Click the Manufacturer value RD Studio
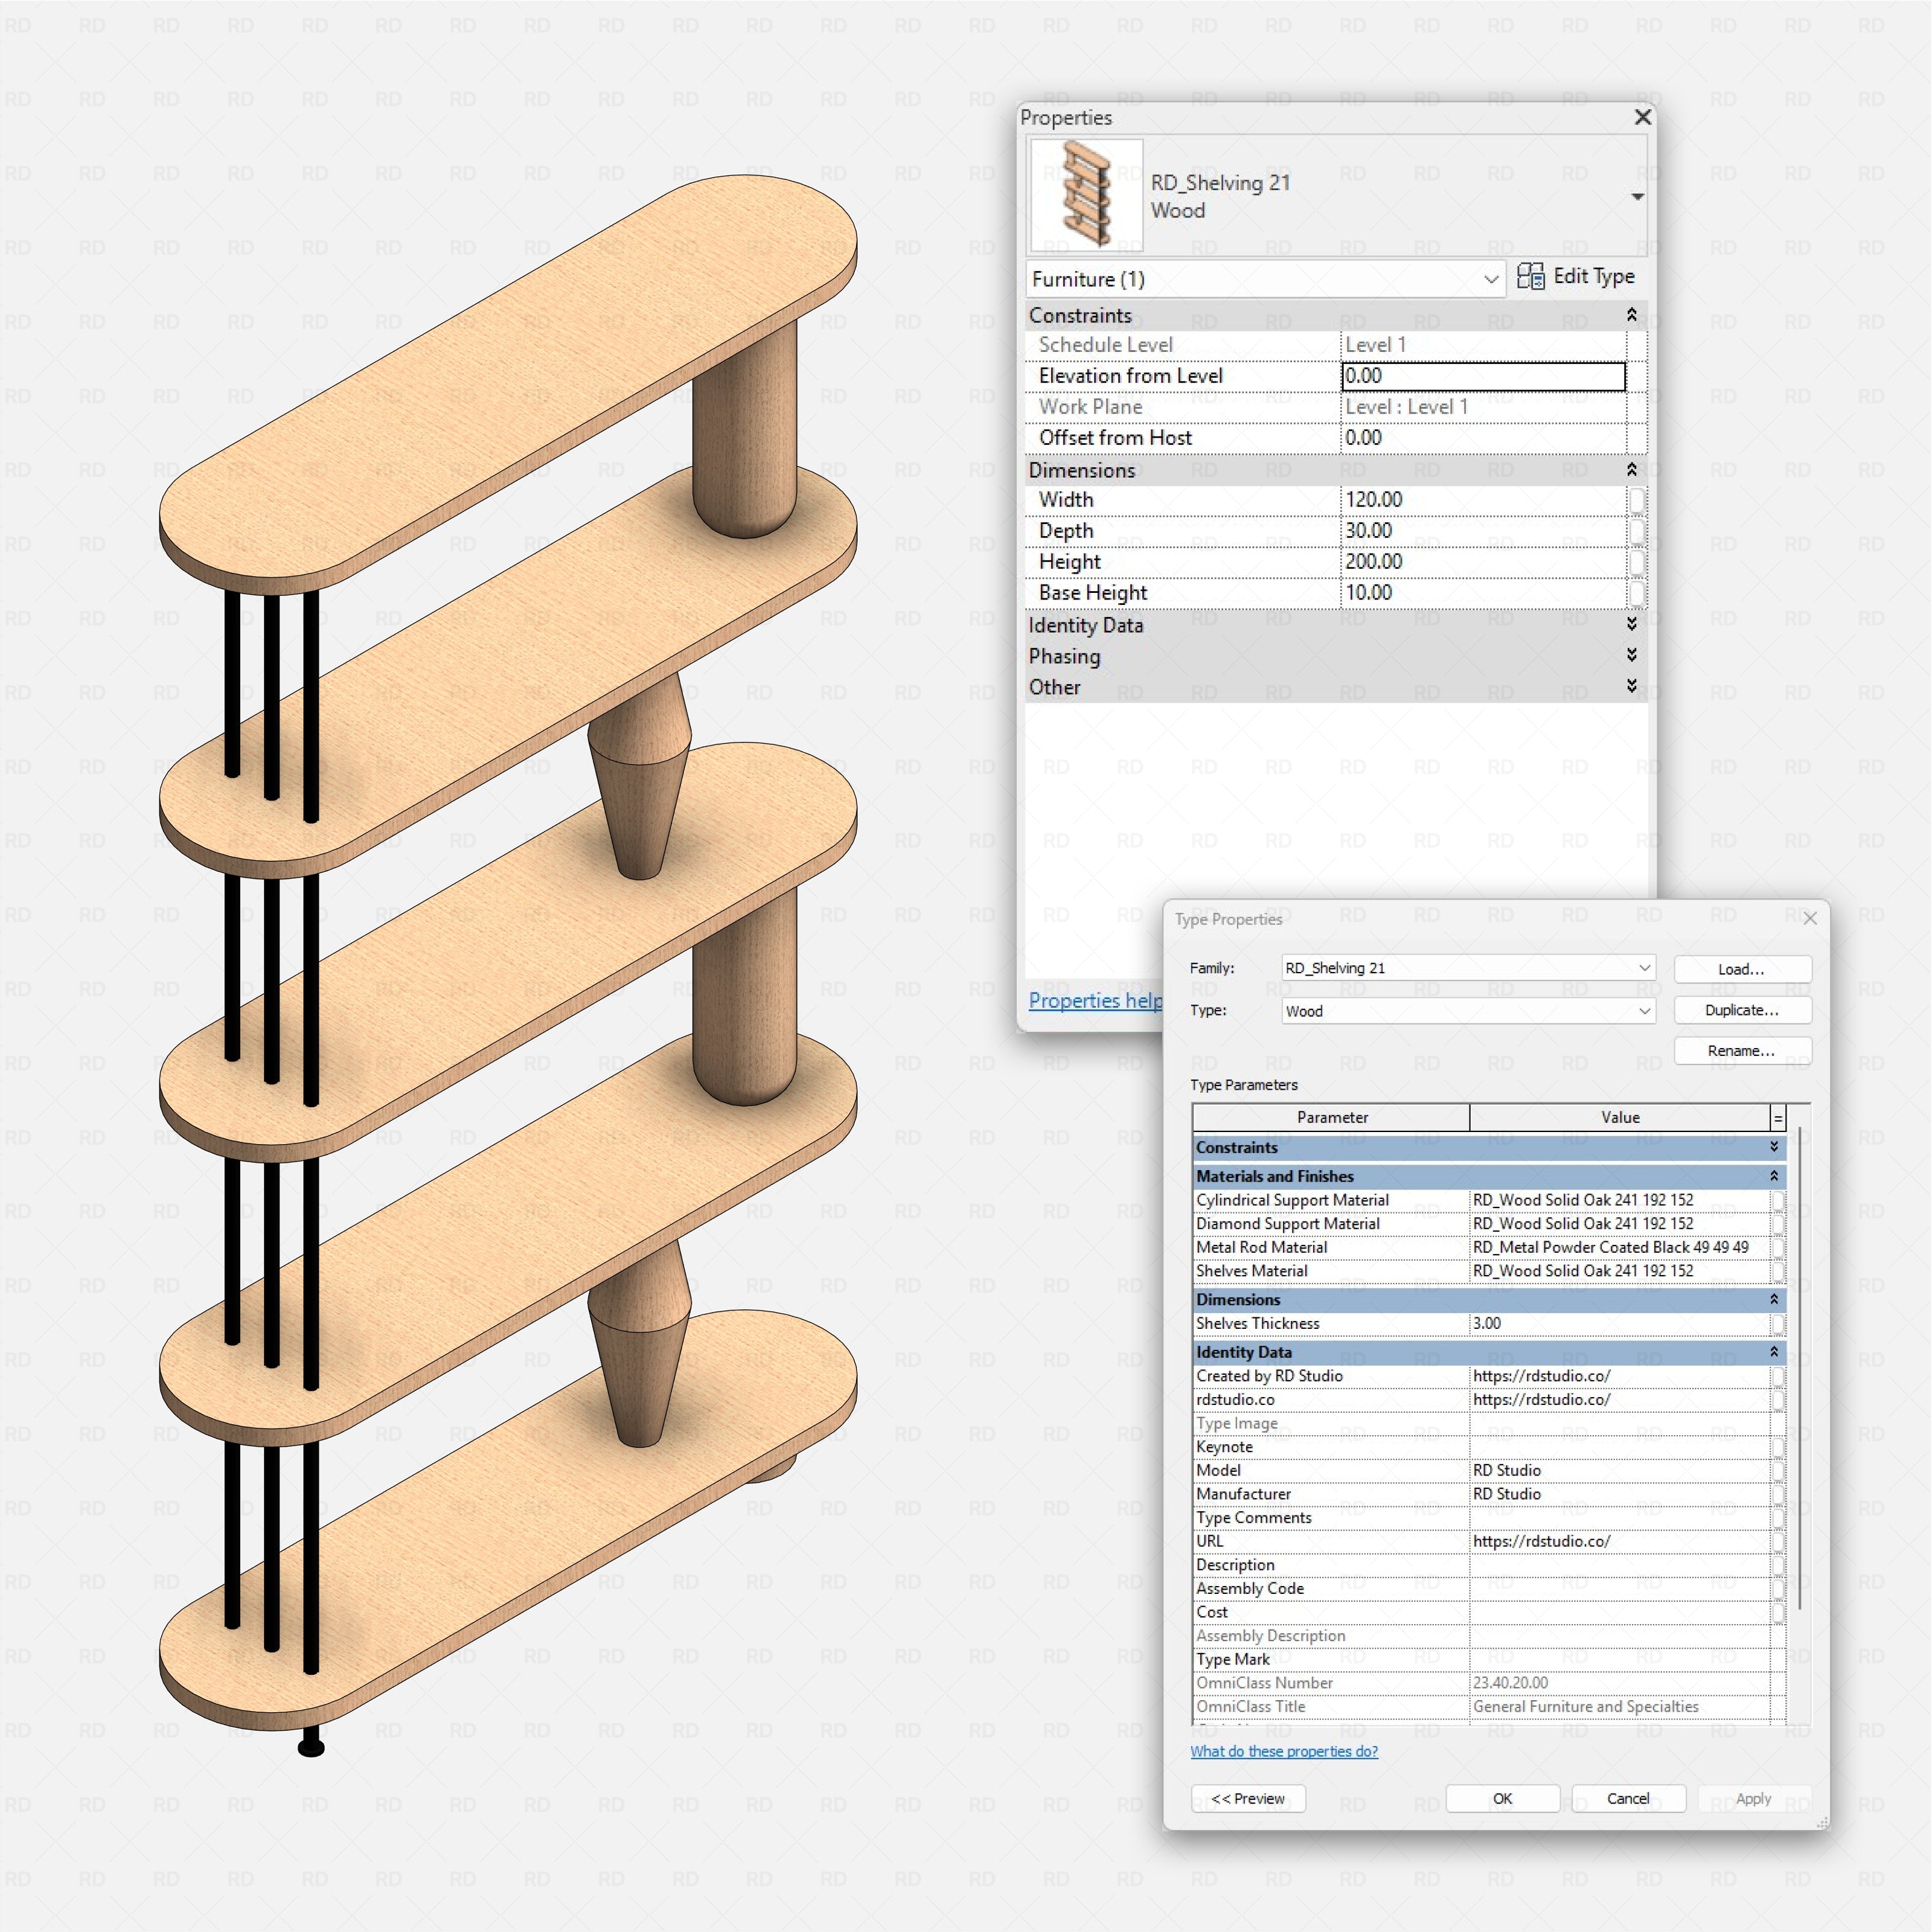Image resolution: width=1932 pixels, height=1932 pixels. [1620, 1494]
